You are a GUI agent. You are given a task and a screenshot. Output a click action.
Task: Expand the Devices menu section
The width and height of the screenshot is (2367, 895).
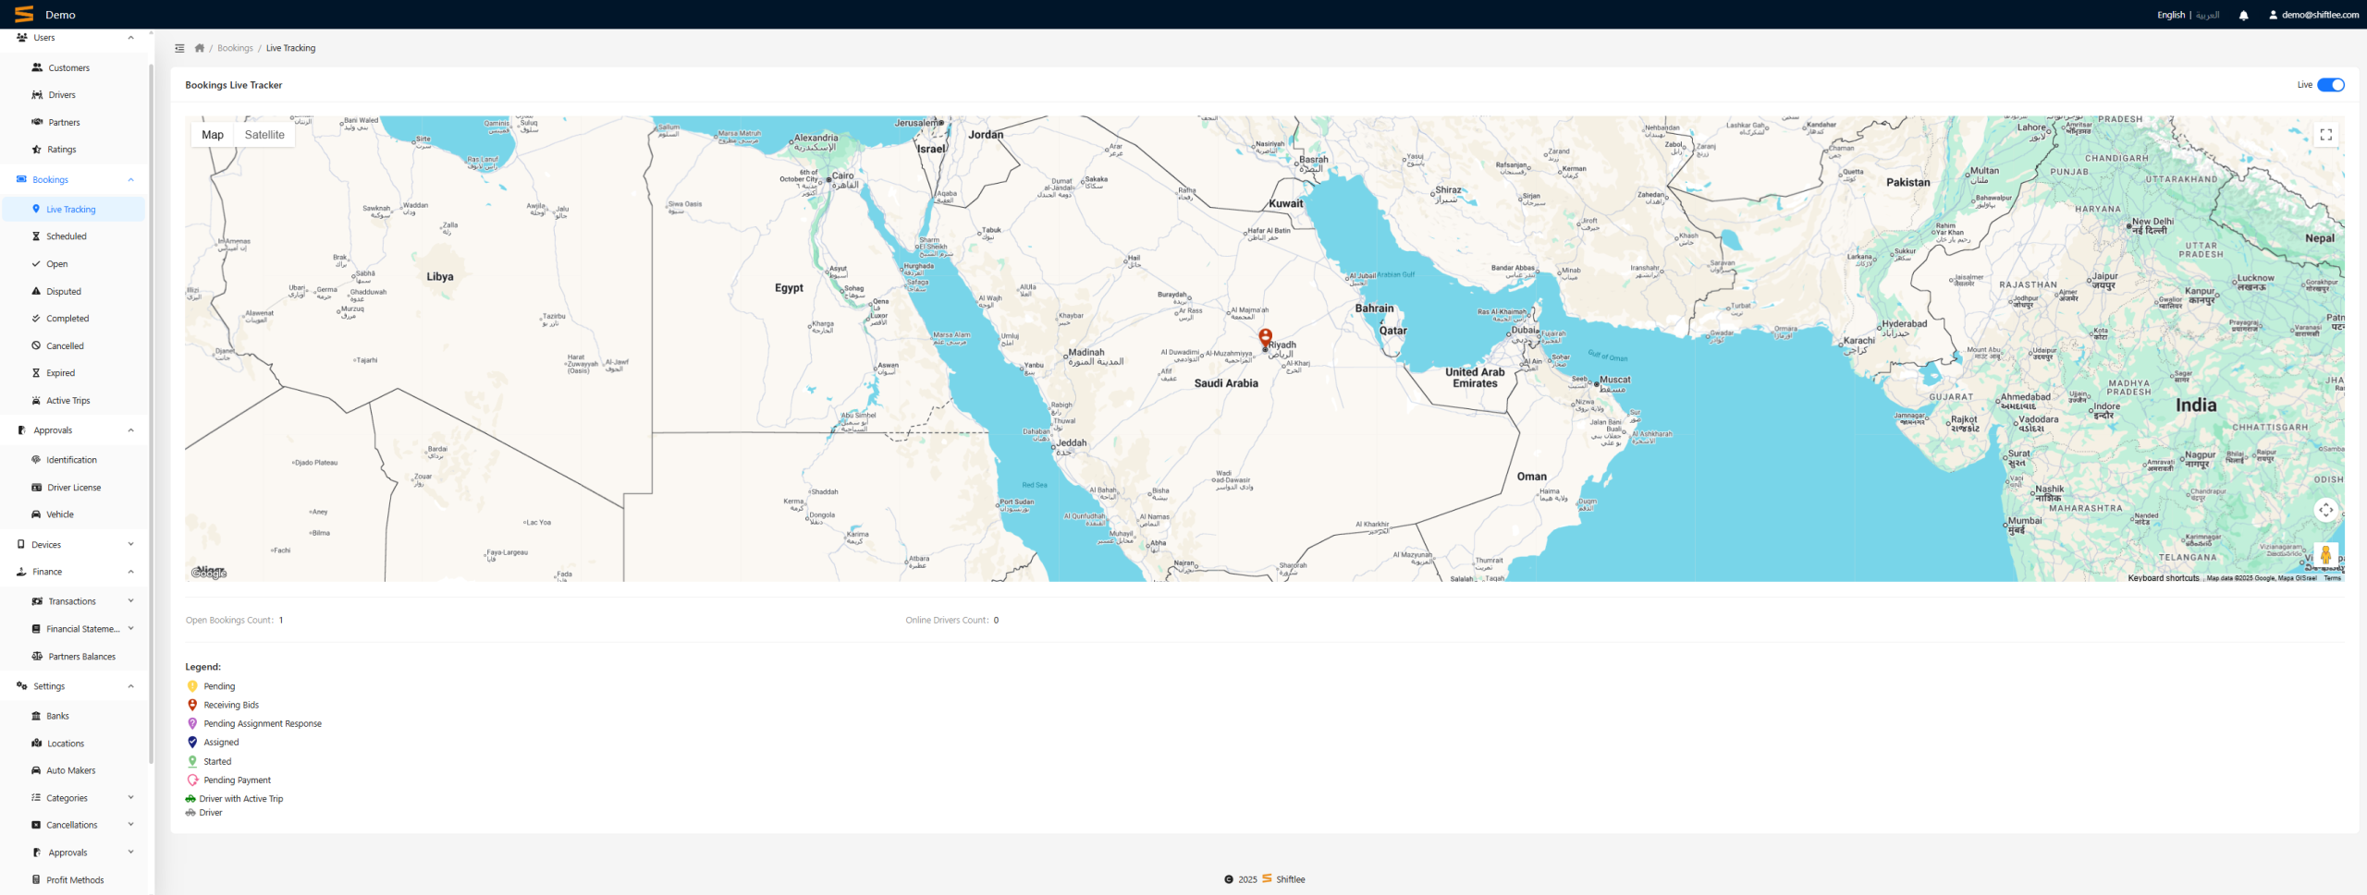[x=130, y=545]
